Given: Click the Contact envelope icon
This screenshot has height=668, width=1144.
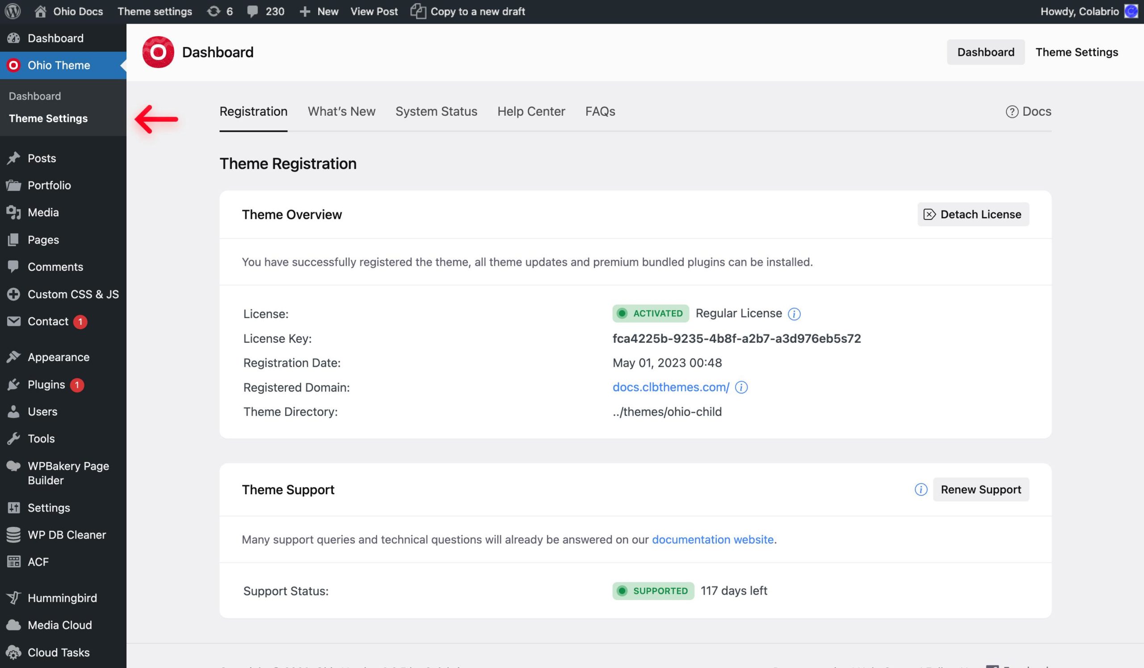Looking at the screenshot, I should point(13,321).
